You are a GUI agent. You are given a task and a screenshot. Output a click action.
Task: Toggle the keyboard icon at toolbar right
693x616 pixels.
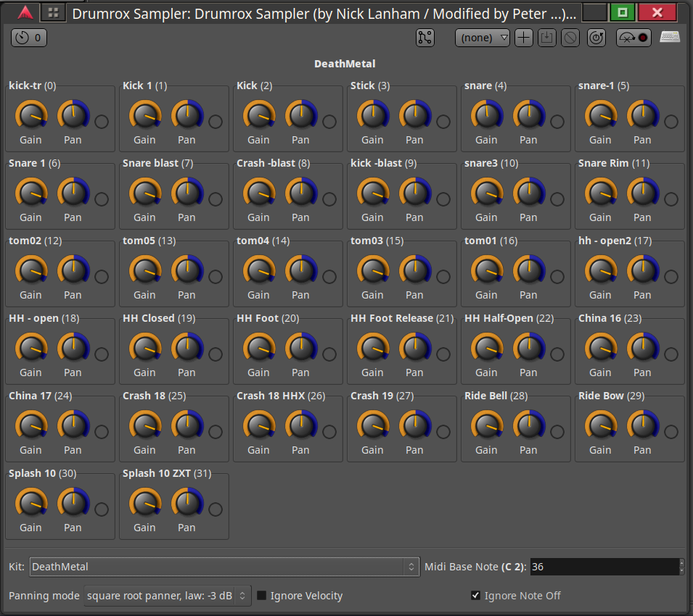(670, 38)
